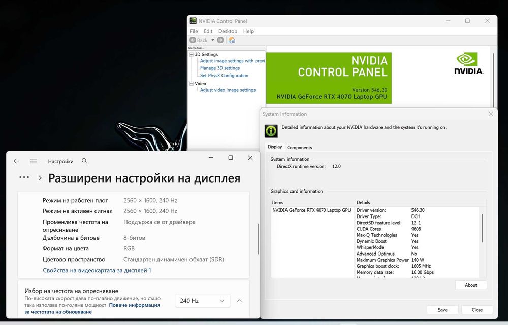The width and height of the screenshot is (508, 325).
Task: Click the Settings window vertical scrollbar
Action: tap(258, 239)
